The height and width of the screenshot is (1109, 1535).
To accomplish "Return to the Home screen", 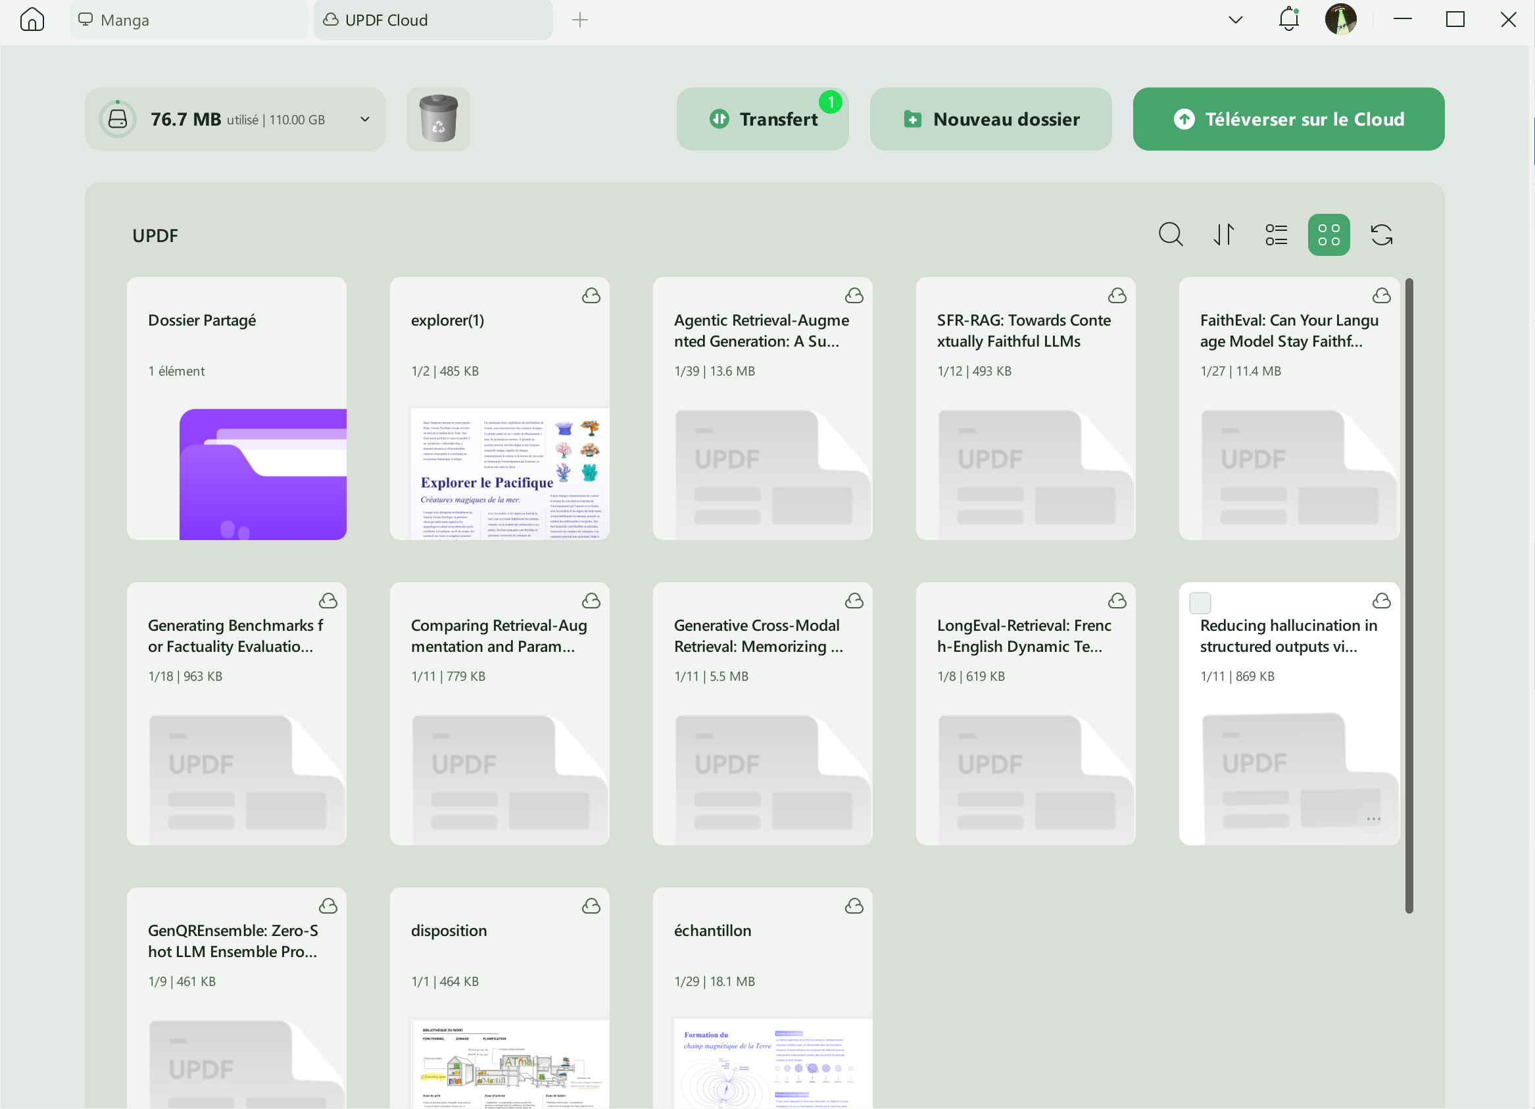I will coord(32,20).
